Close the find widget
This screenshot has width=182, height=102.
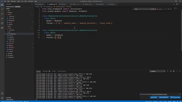tap(171, 9)
